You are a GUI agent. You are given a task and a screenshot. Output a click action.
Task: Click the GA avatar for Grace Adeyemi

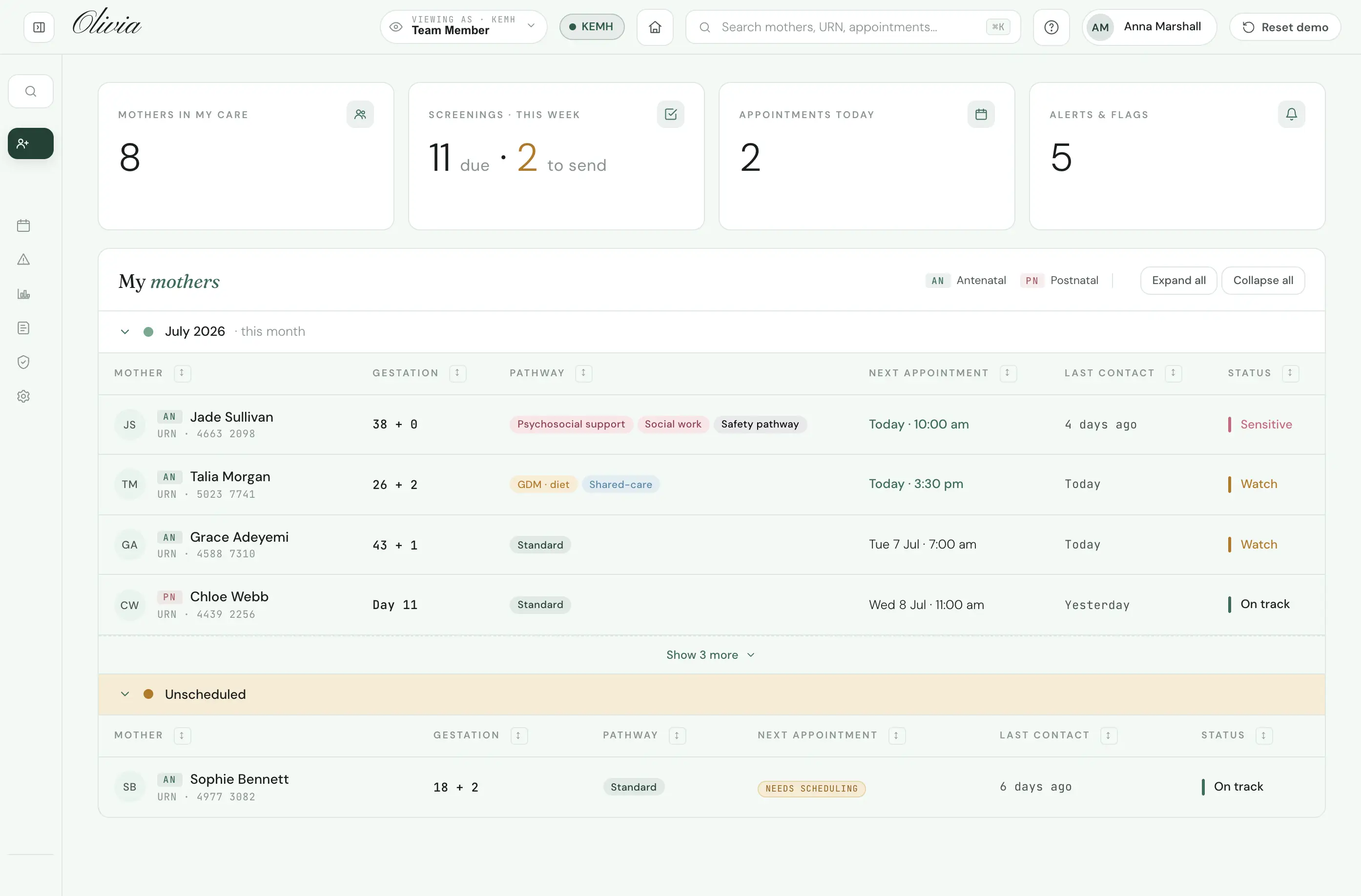point(130,545)
